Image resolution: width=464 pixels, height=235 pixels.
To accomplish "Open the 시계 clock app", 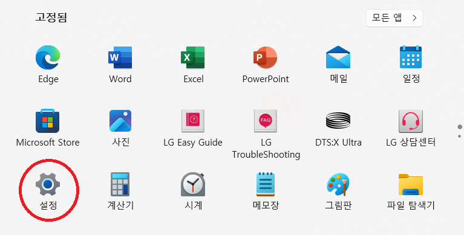I will click(193, 184).
